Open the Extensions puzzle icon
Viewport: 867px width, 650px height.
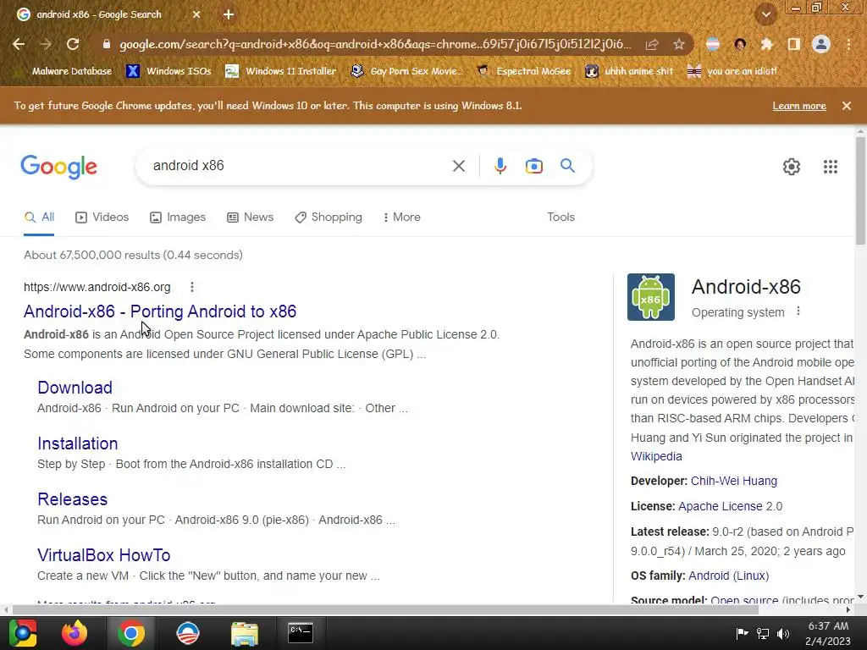click(x=767, y=44)
